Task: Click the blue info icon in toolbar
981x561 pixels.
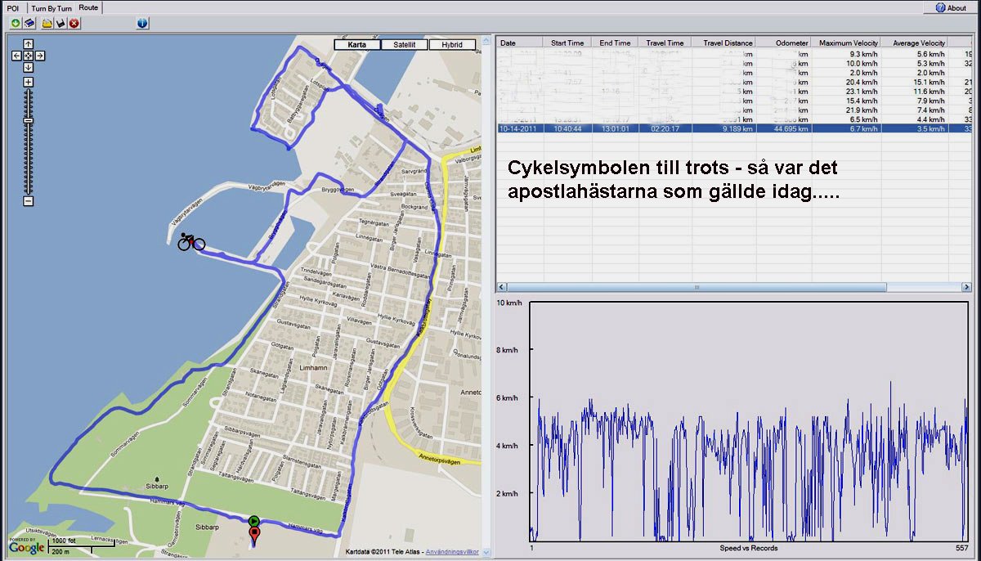Action: point(142,23)
